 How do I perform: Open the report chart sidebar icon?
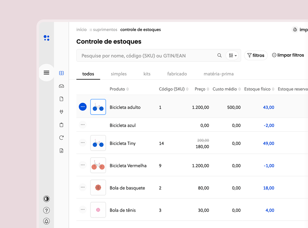tap(62, 151)
